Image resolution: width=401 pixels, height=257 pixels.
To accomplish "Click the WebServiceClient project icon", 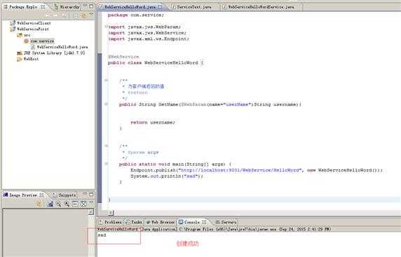I will pyautogui.click(x=13, y=23).
